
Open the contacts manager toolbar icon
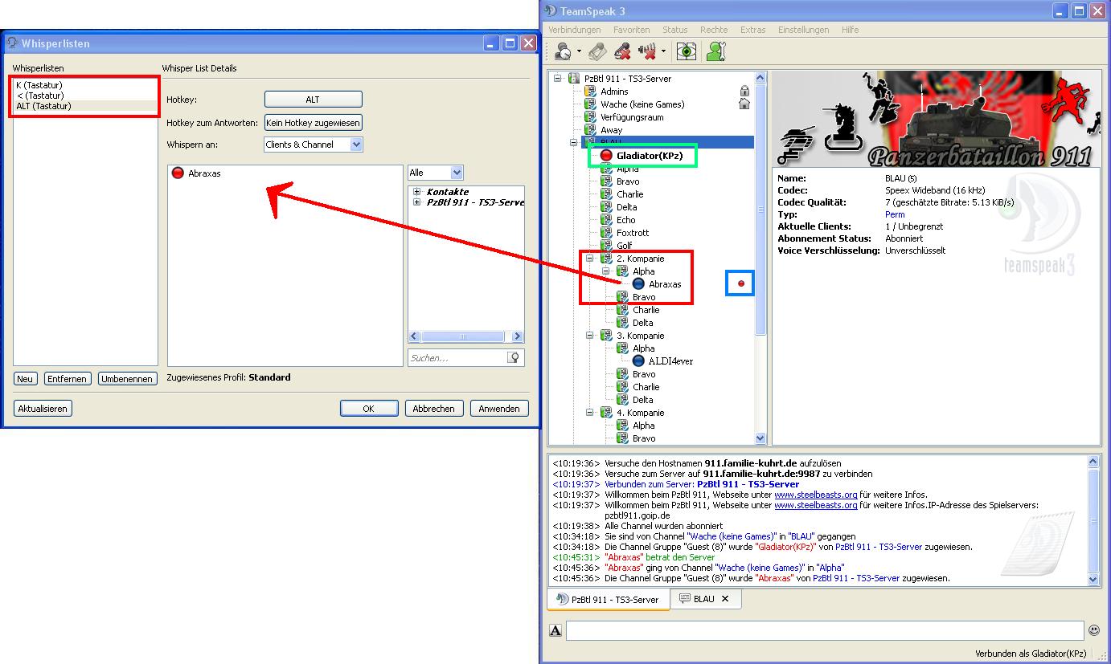pyautogui.click(x=715, y=51)
